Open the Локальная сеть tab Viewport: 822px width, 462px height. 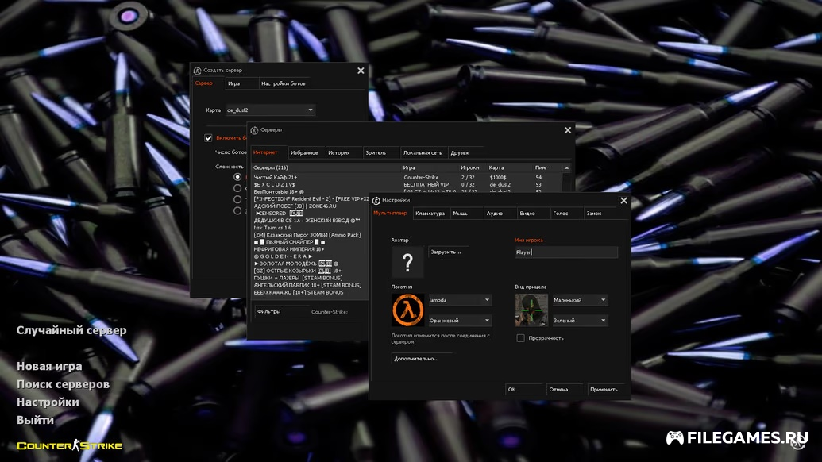click(x=423, y=153)
